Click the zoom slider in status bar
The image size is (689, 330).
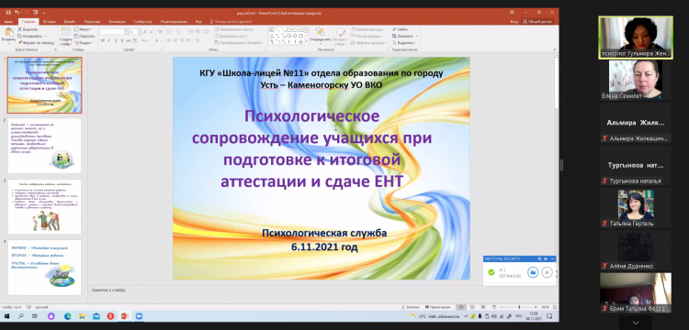(519, 307)
